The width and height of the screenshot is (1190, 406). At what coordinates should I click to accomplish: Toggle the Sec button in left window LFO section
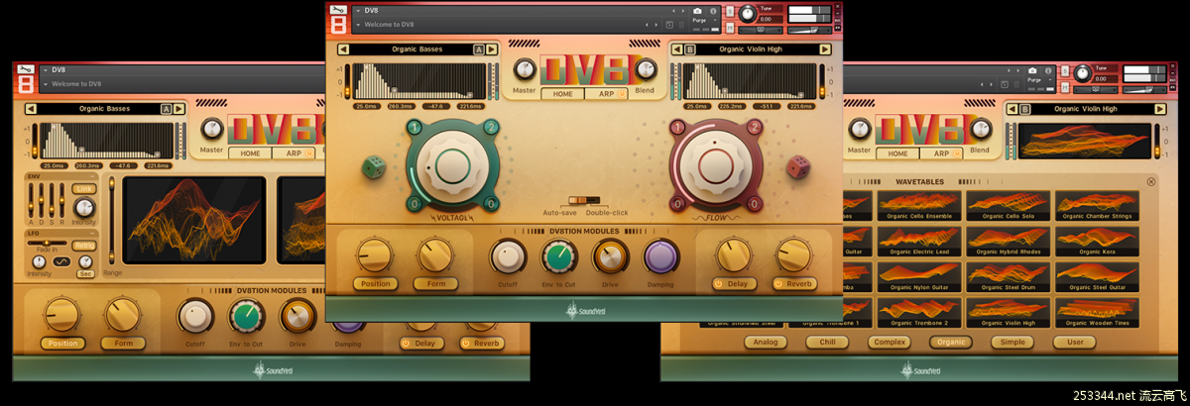coord(87,274)
